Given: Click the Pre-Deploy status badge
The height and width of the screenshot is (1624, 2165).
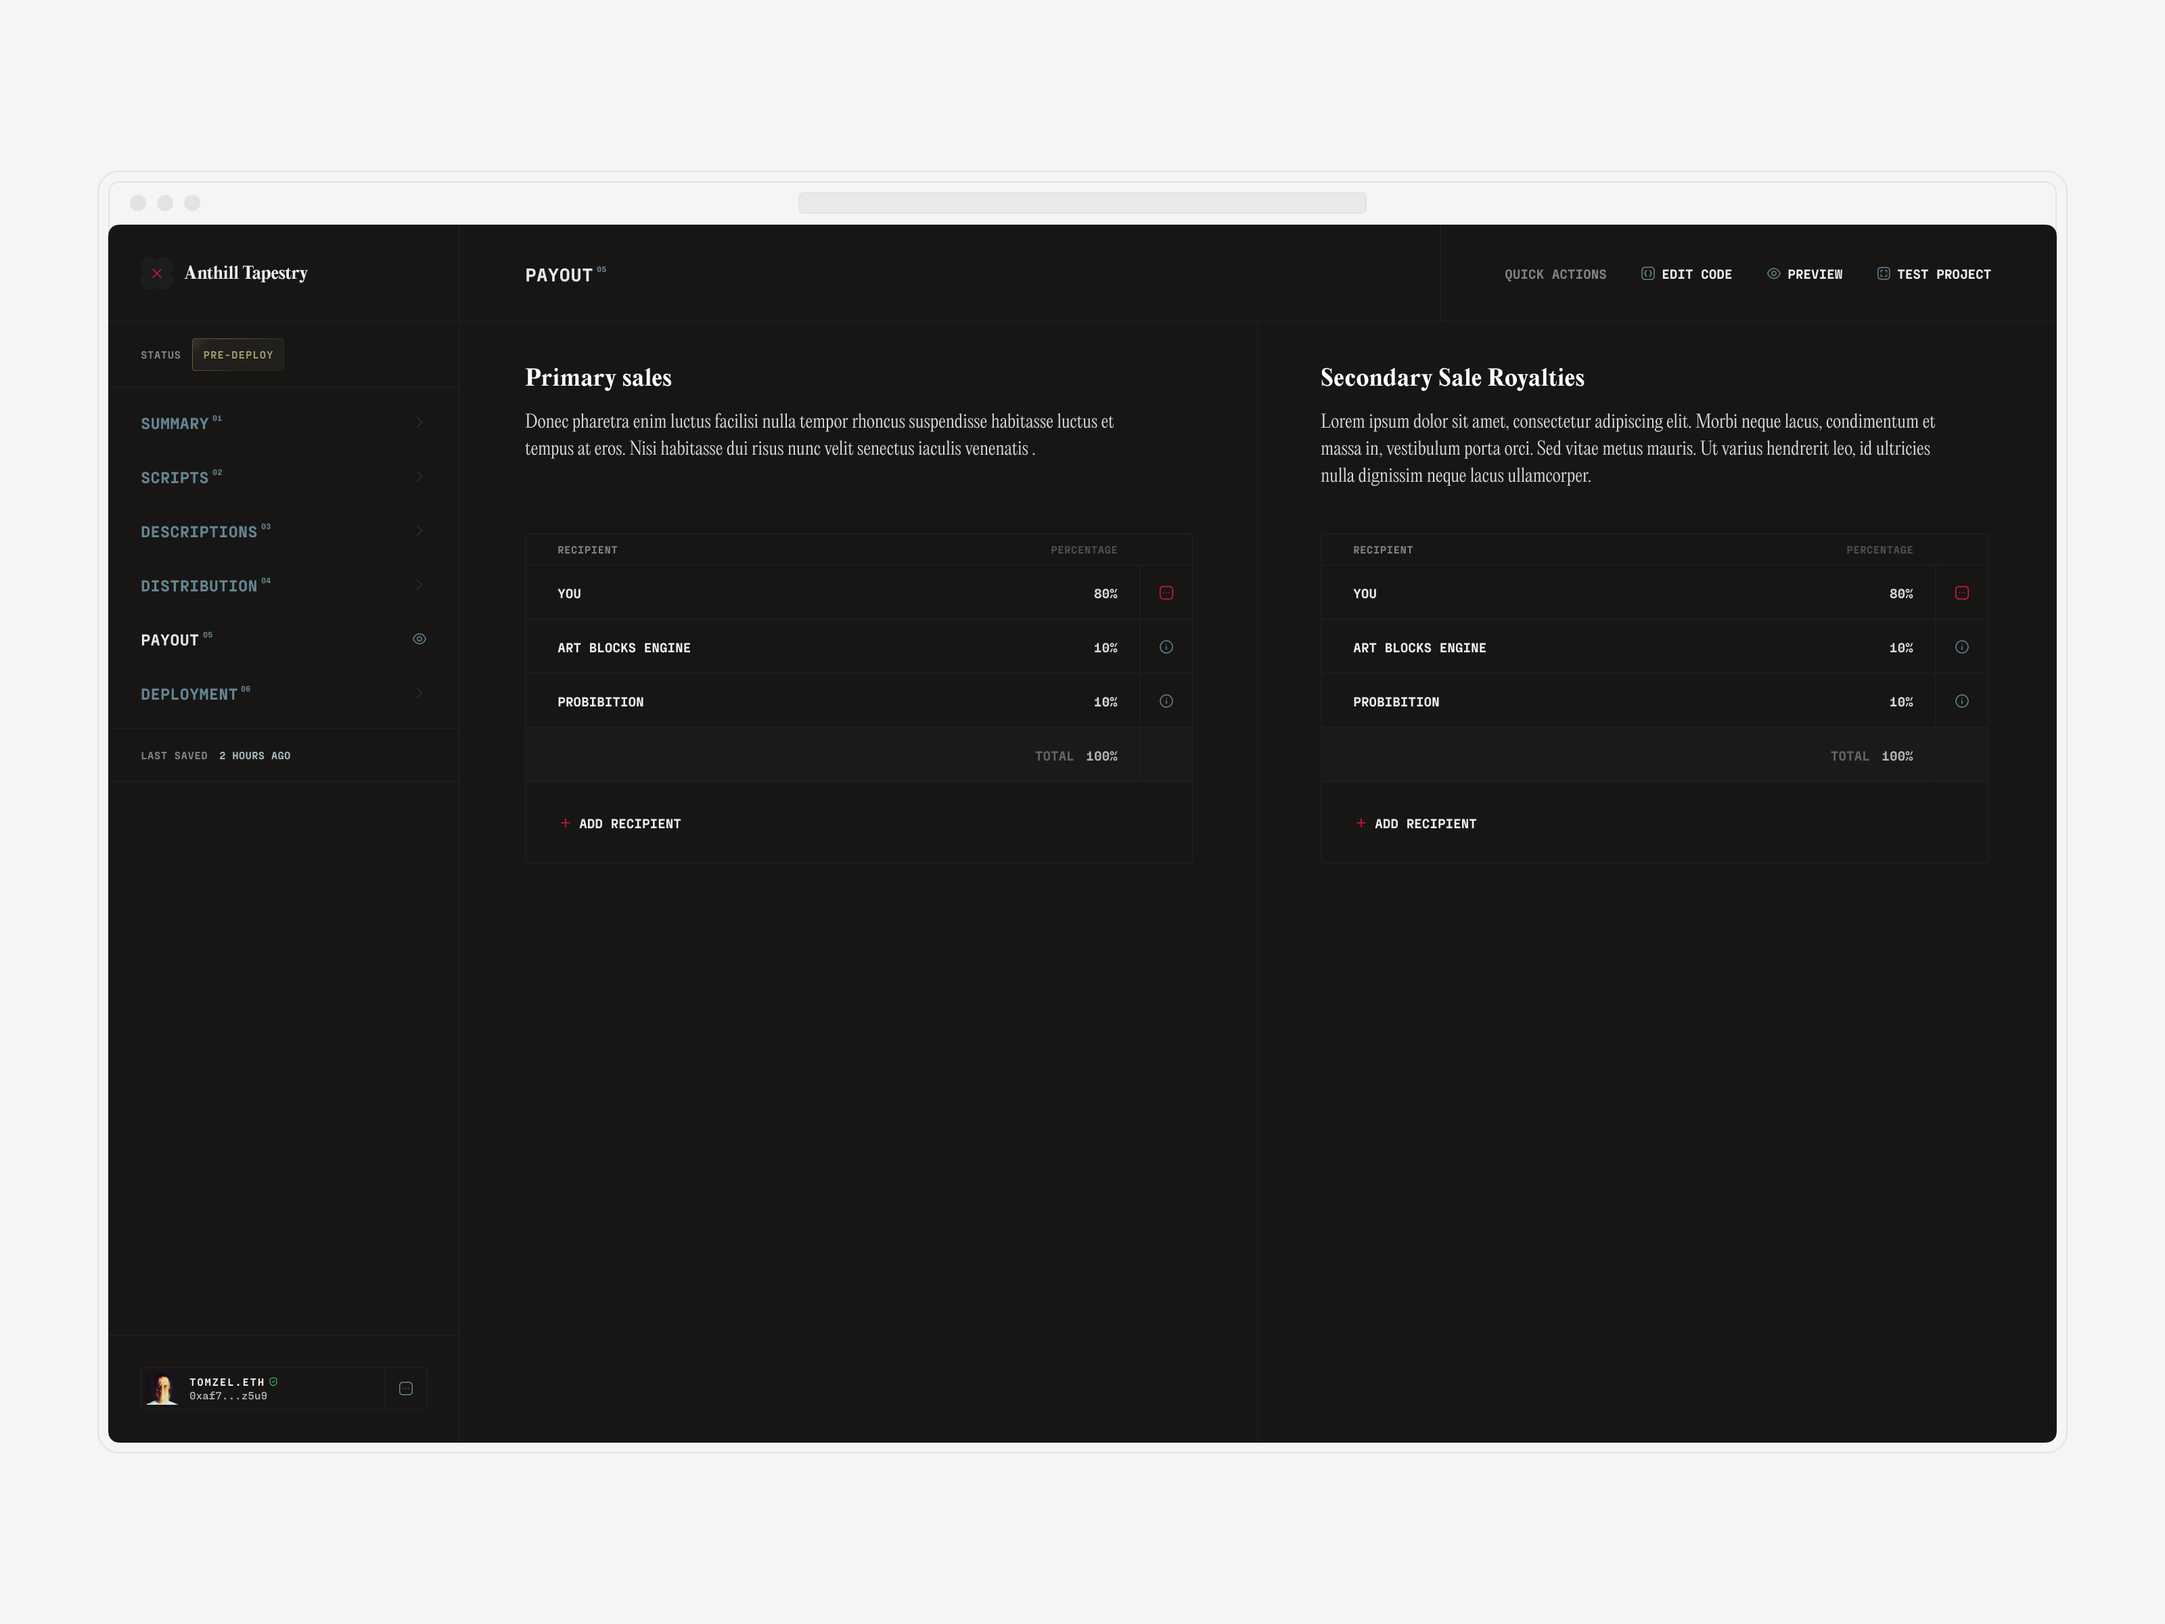Looking at the screenshot, I should [238, 355].
